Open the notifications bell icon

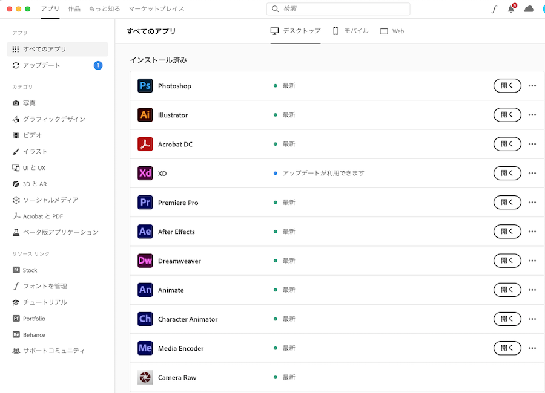click(x=511, y=9)
